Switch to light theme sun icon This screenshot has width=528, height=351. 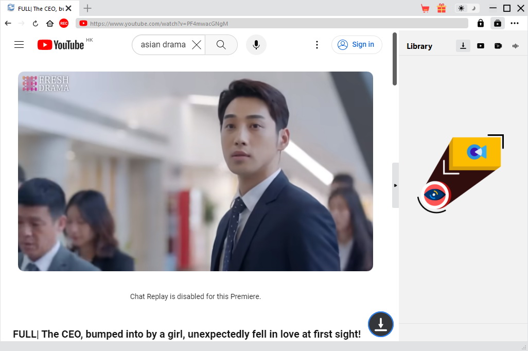point(461,8)
